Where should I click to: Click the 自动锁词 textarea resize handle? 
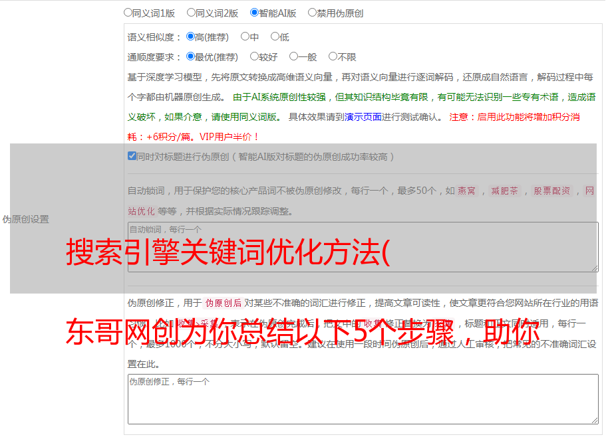[x=594, y=267]
